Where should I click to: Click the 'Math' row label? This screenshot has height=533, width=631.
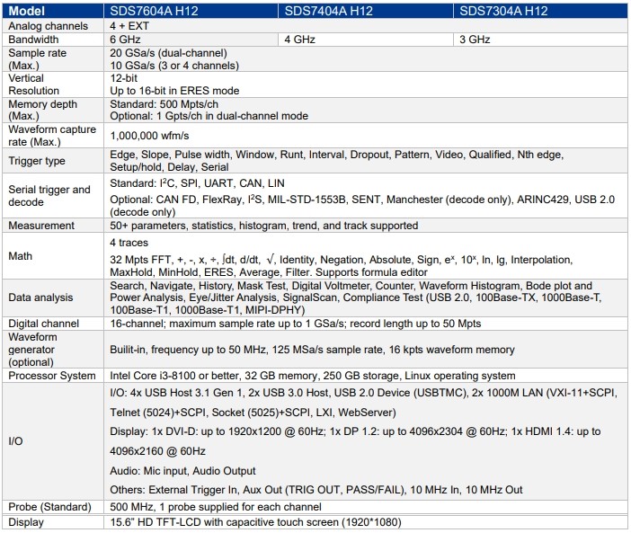pos(20,256)
